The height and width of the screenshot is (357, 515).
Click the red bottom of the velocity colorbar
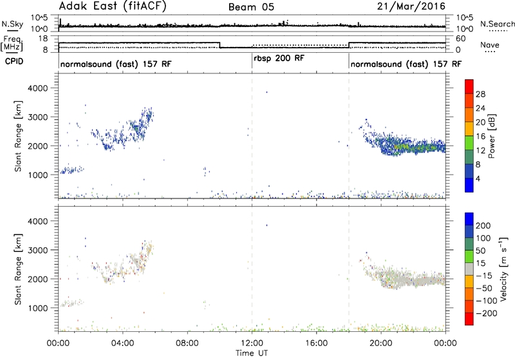point(469,319)
